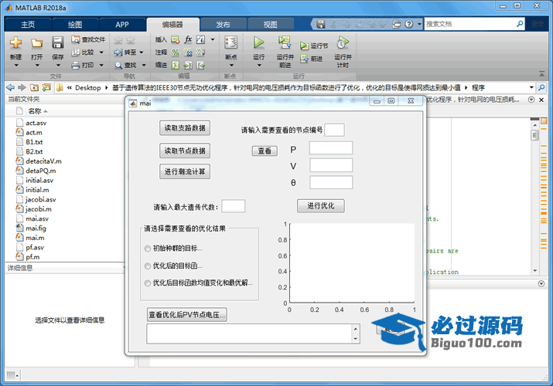The height and width of the screenshot is (386, 553).
Task: Click the θ value field
Action: (x=331, y=182)
